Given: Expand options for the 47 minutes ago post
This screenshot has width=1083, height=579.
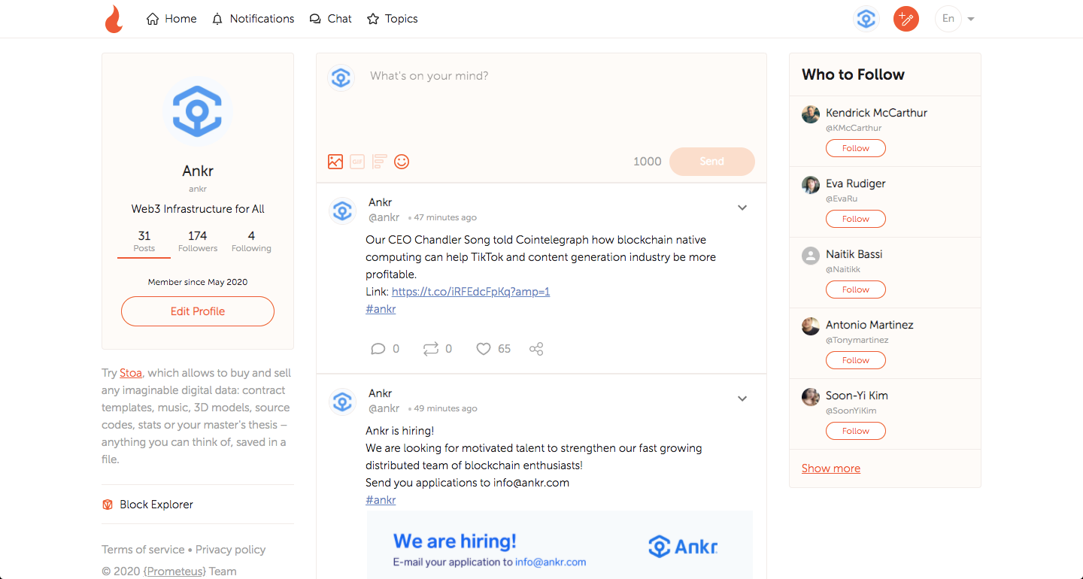Looking at the screenshot, I should [742, 208].
